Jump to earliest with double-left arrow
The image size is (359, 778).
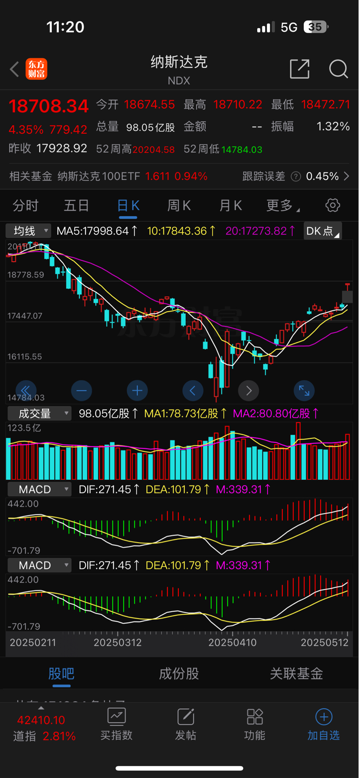pyautogui.click(x=26, y=390)
